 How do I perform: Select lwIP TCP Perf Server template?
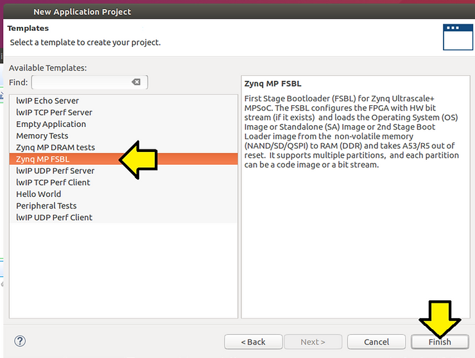124,112
